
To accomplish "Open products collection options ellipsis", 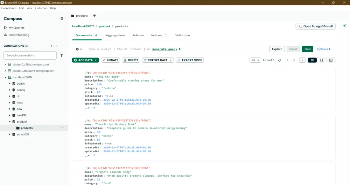I will 63,128.
